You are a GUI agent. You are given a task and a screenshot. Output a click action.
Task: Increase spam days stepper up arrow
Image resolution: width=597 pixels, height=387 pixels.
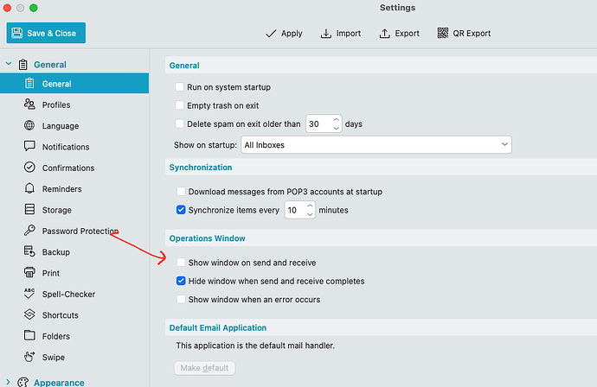click(337, 119)
